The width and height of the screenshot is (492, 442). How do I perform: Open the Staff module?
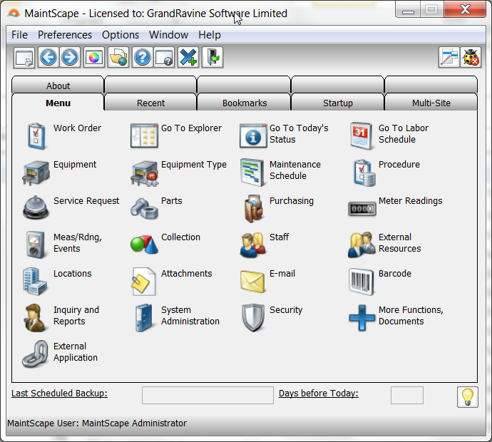[x=253, y=245]
